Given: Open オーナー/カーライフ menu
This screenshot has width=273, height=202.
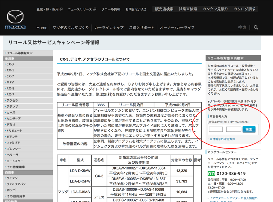Looking at the screenshot, I should [177, 28].
